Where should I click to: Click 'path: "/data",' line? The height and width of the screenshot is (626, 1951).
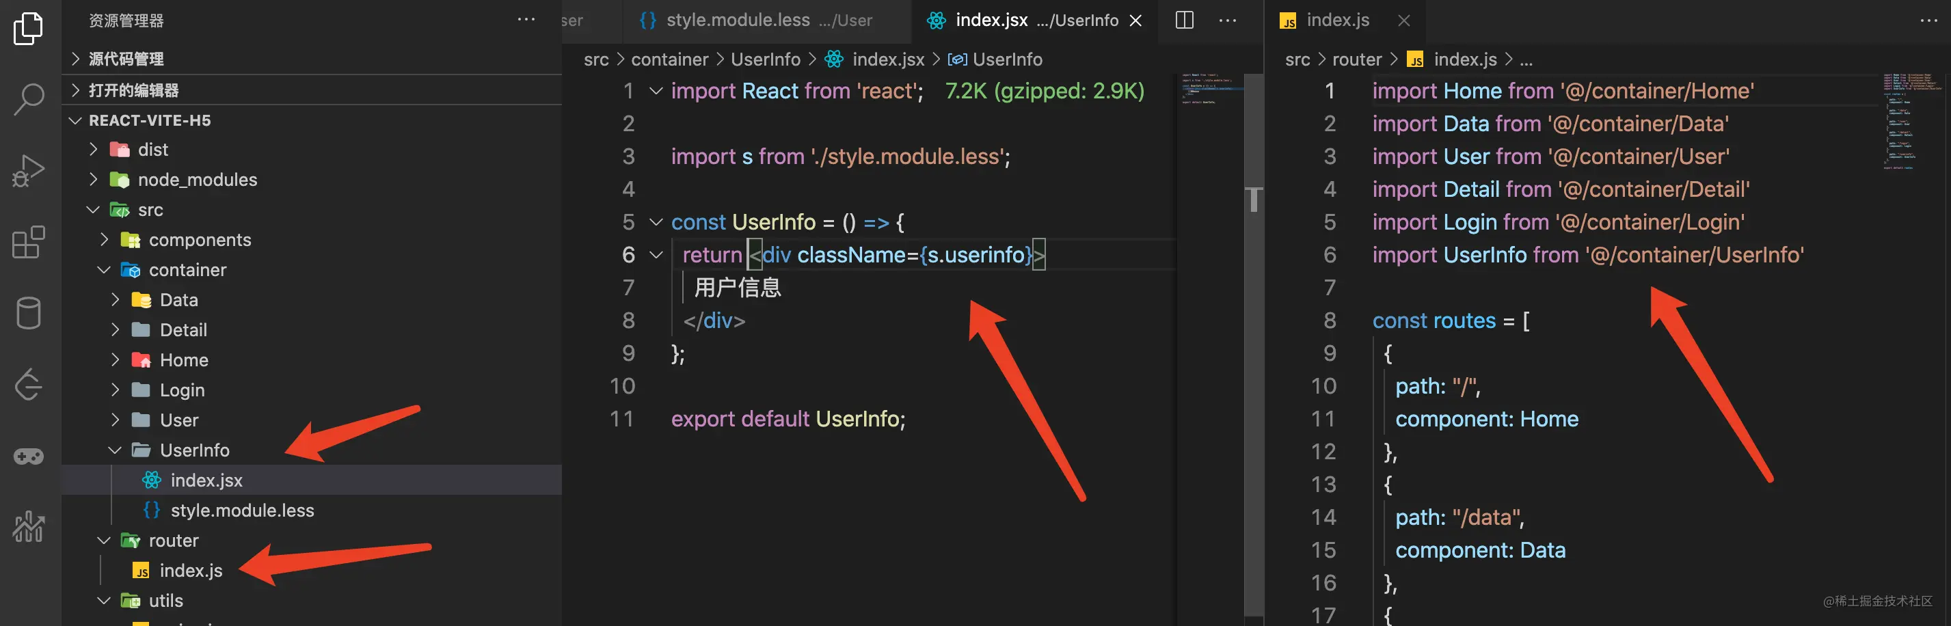click(1459, 517)
